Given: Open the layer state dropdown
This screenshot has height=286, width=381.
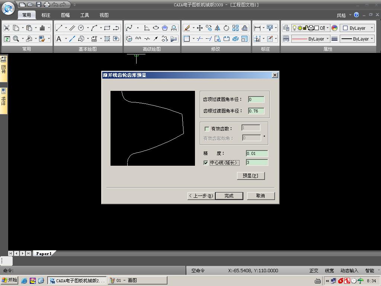Looking at the screenshot, I should (328, 28).
